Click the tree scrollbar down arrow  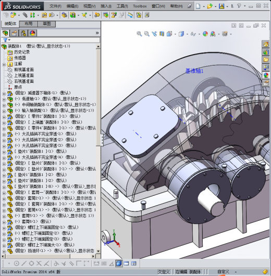pyautogui.click(x=98, y=251)
